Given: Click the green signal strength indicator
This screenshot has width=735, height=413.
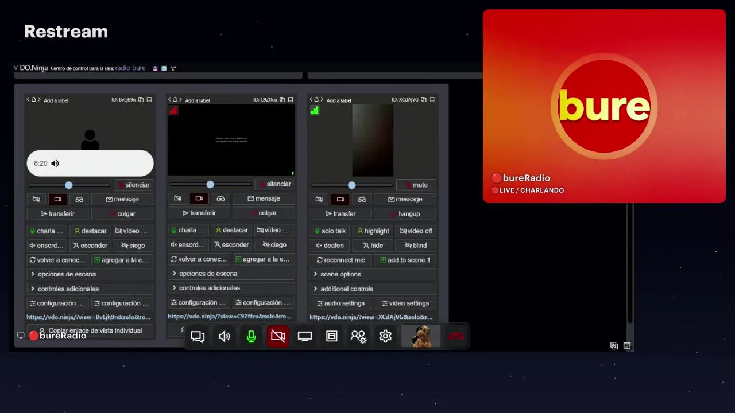Looking at the screenshot, I should 314,110.
